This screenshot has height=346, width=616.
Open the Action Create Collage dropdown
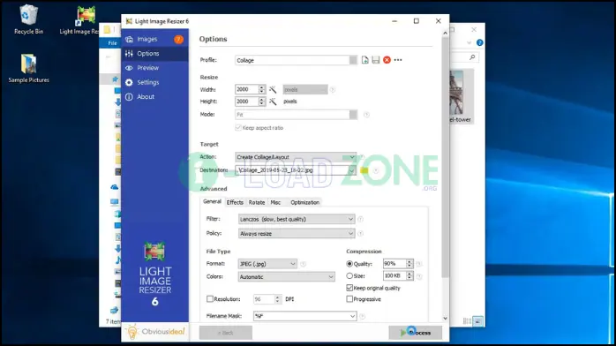296,157
